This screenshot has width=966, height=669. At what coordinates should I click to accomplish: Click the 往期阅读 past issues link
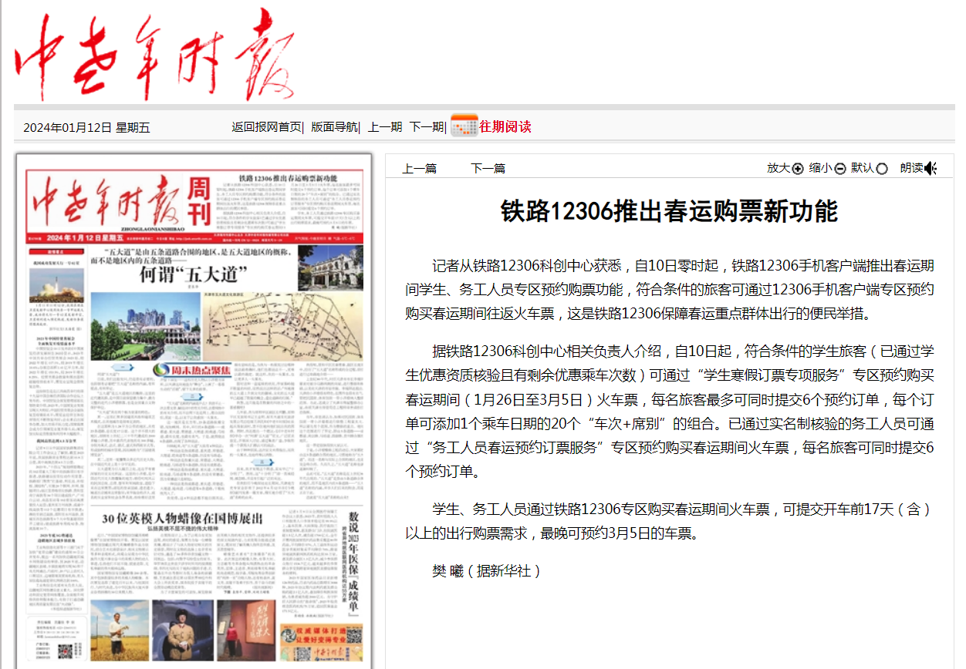coord(505,127)
